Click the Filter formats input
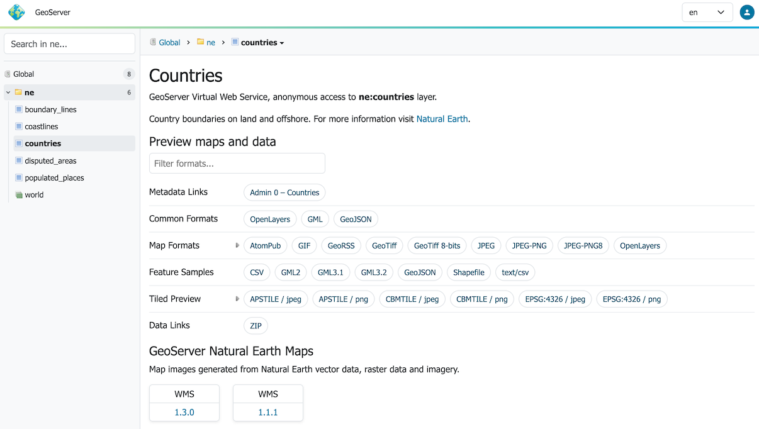 pos(237,164)
